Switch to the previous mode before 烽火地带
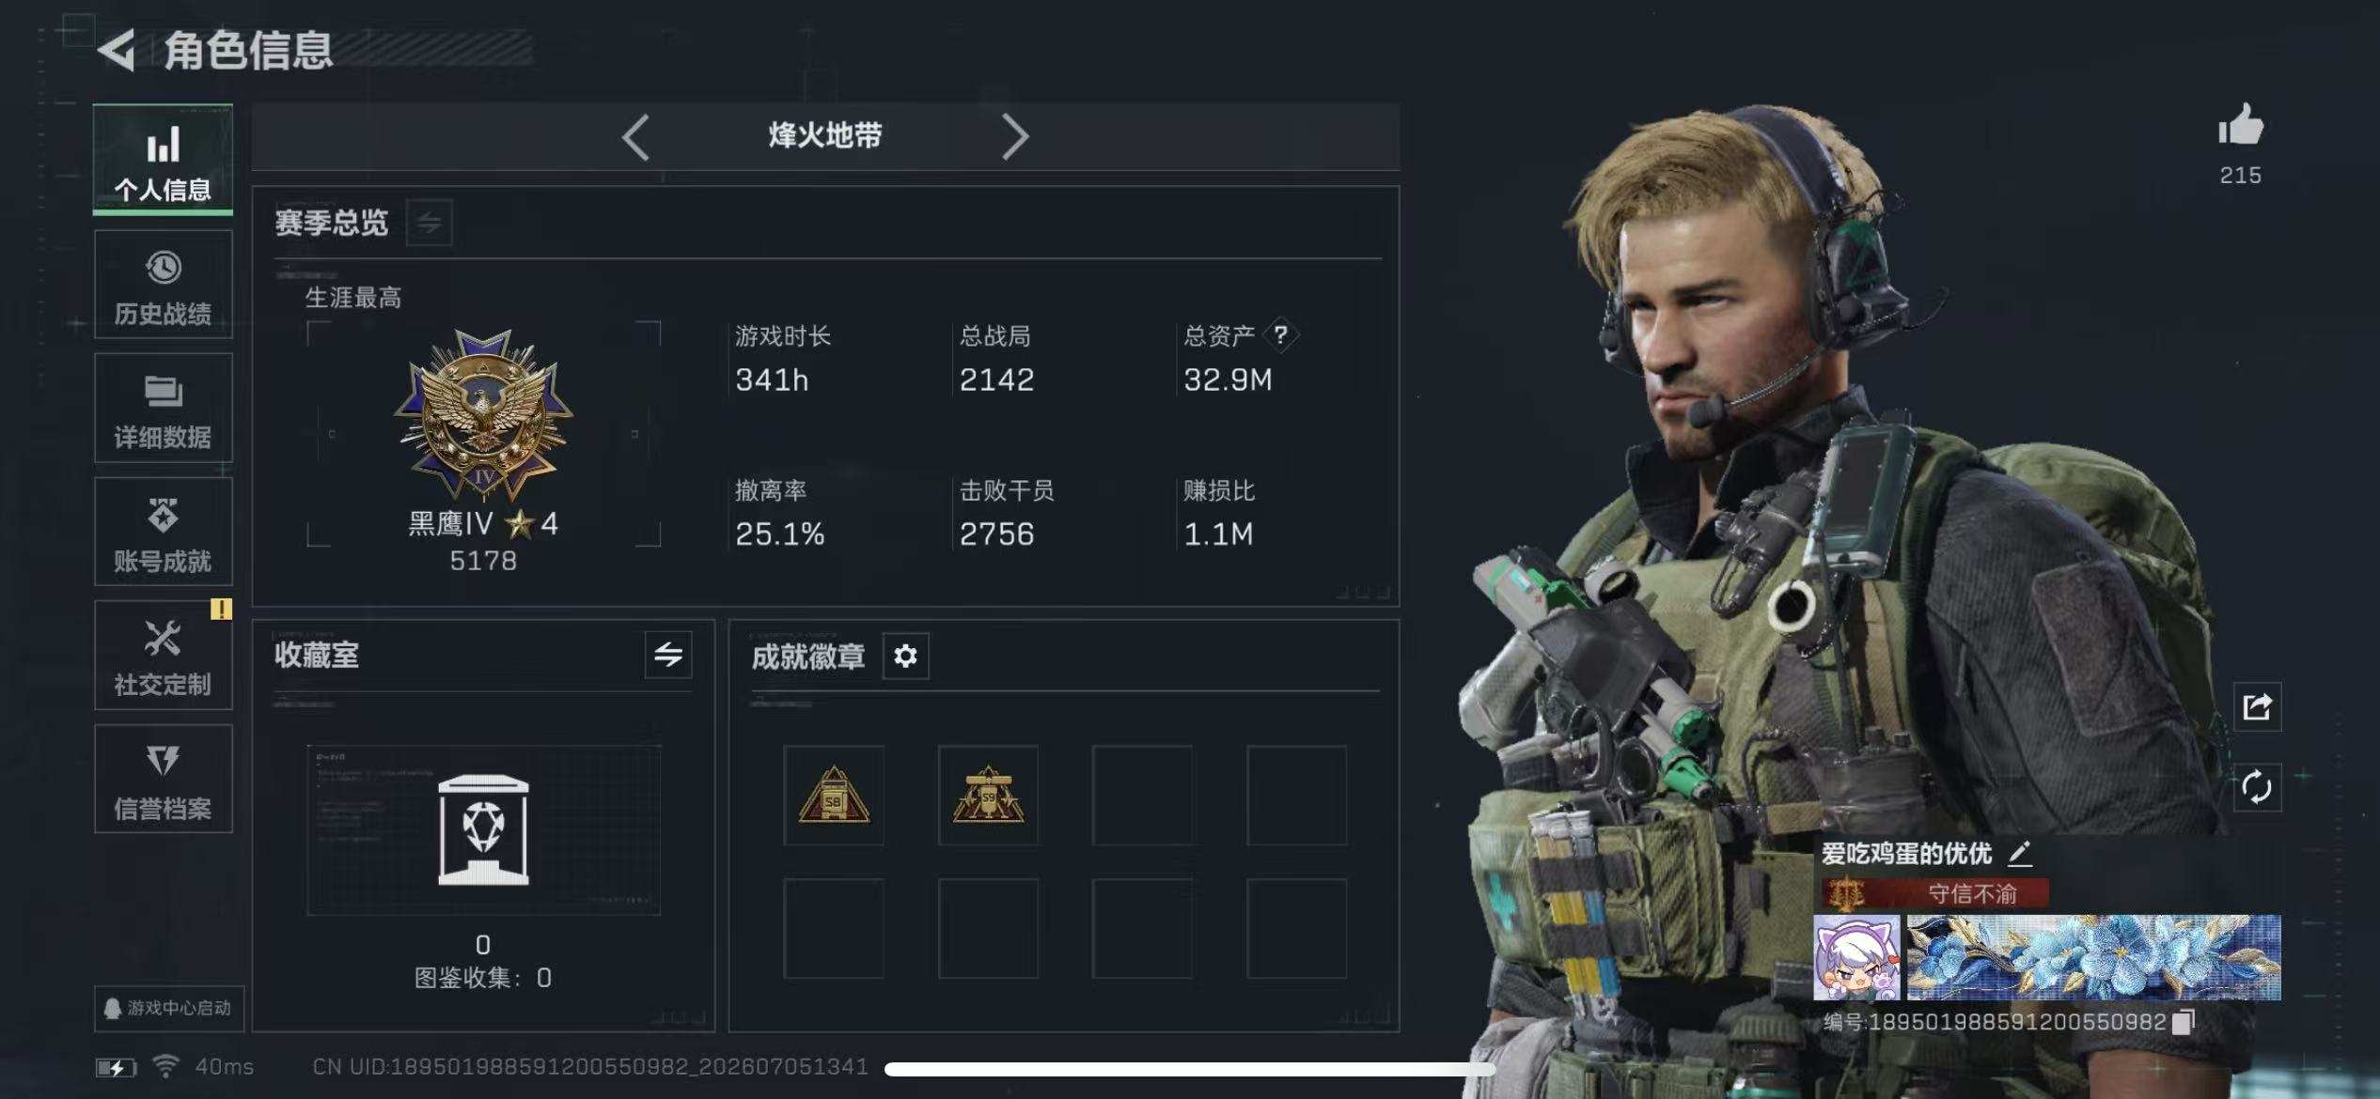 pos(636,137)
